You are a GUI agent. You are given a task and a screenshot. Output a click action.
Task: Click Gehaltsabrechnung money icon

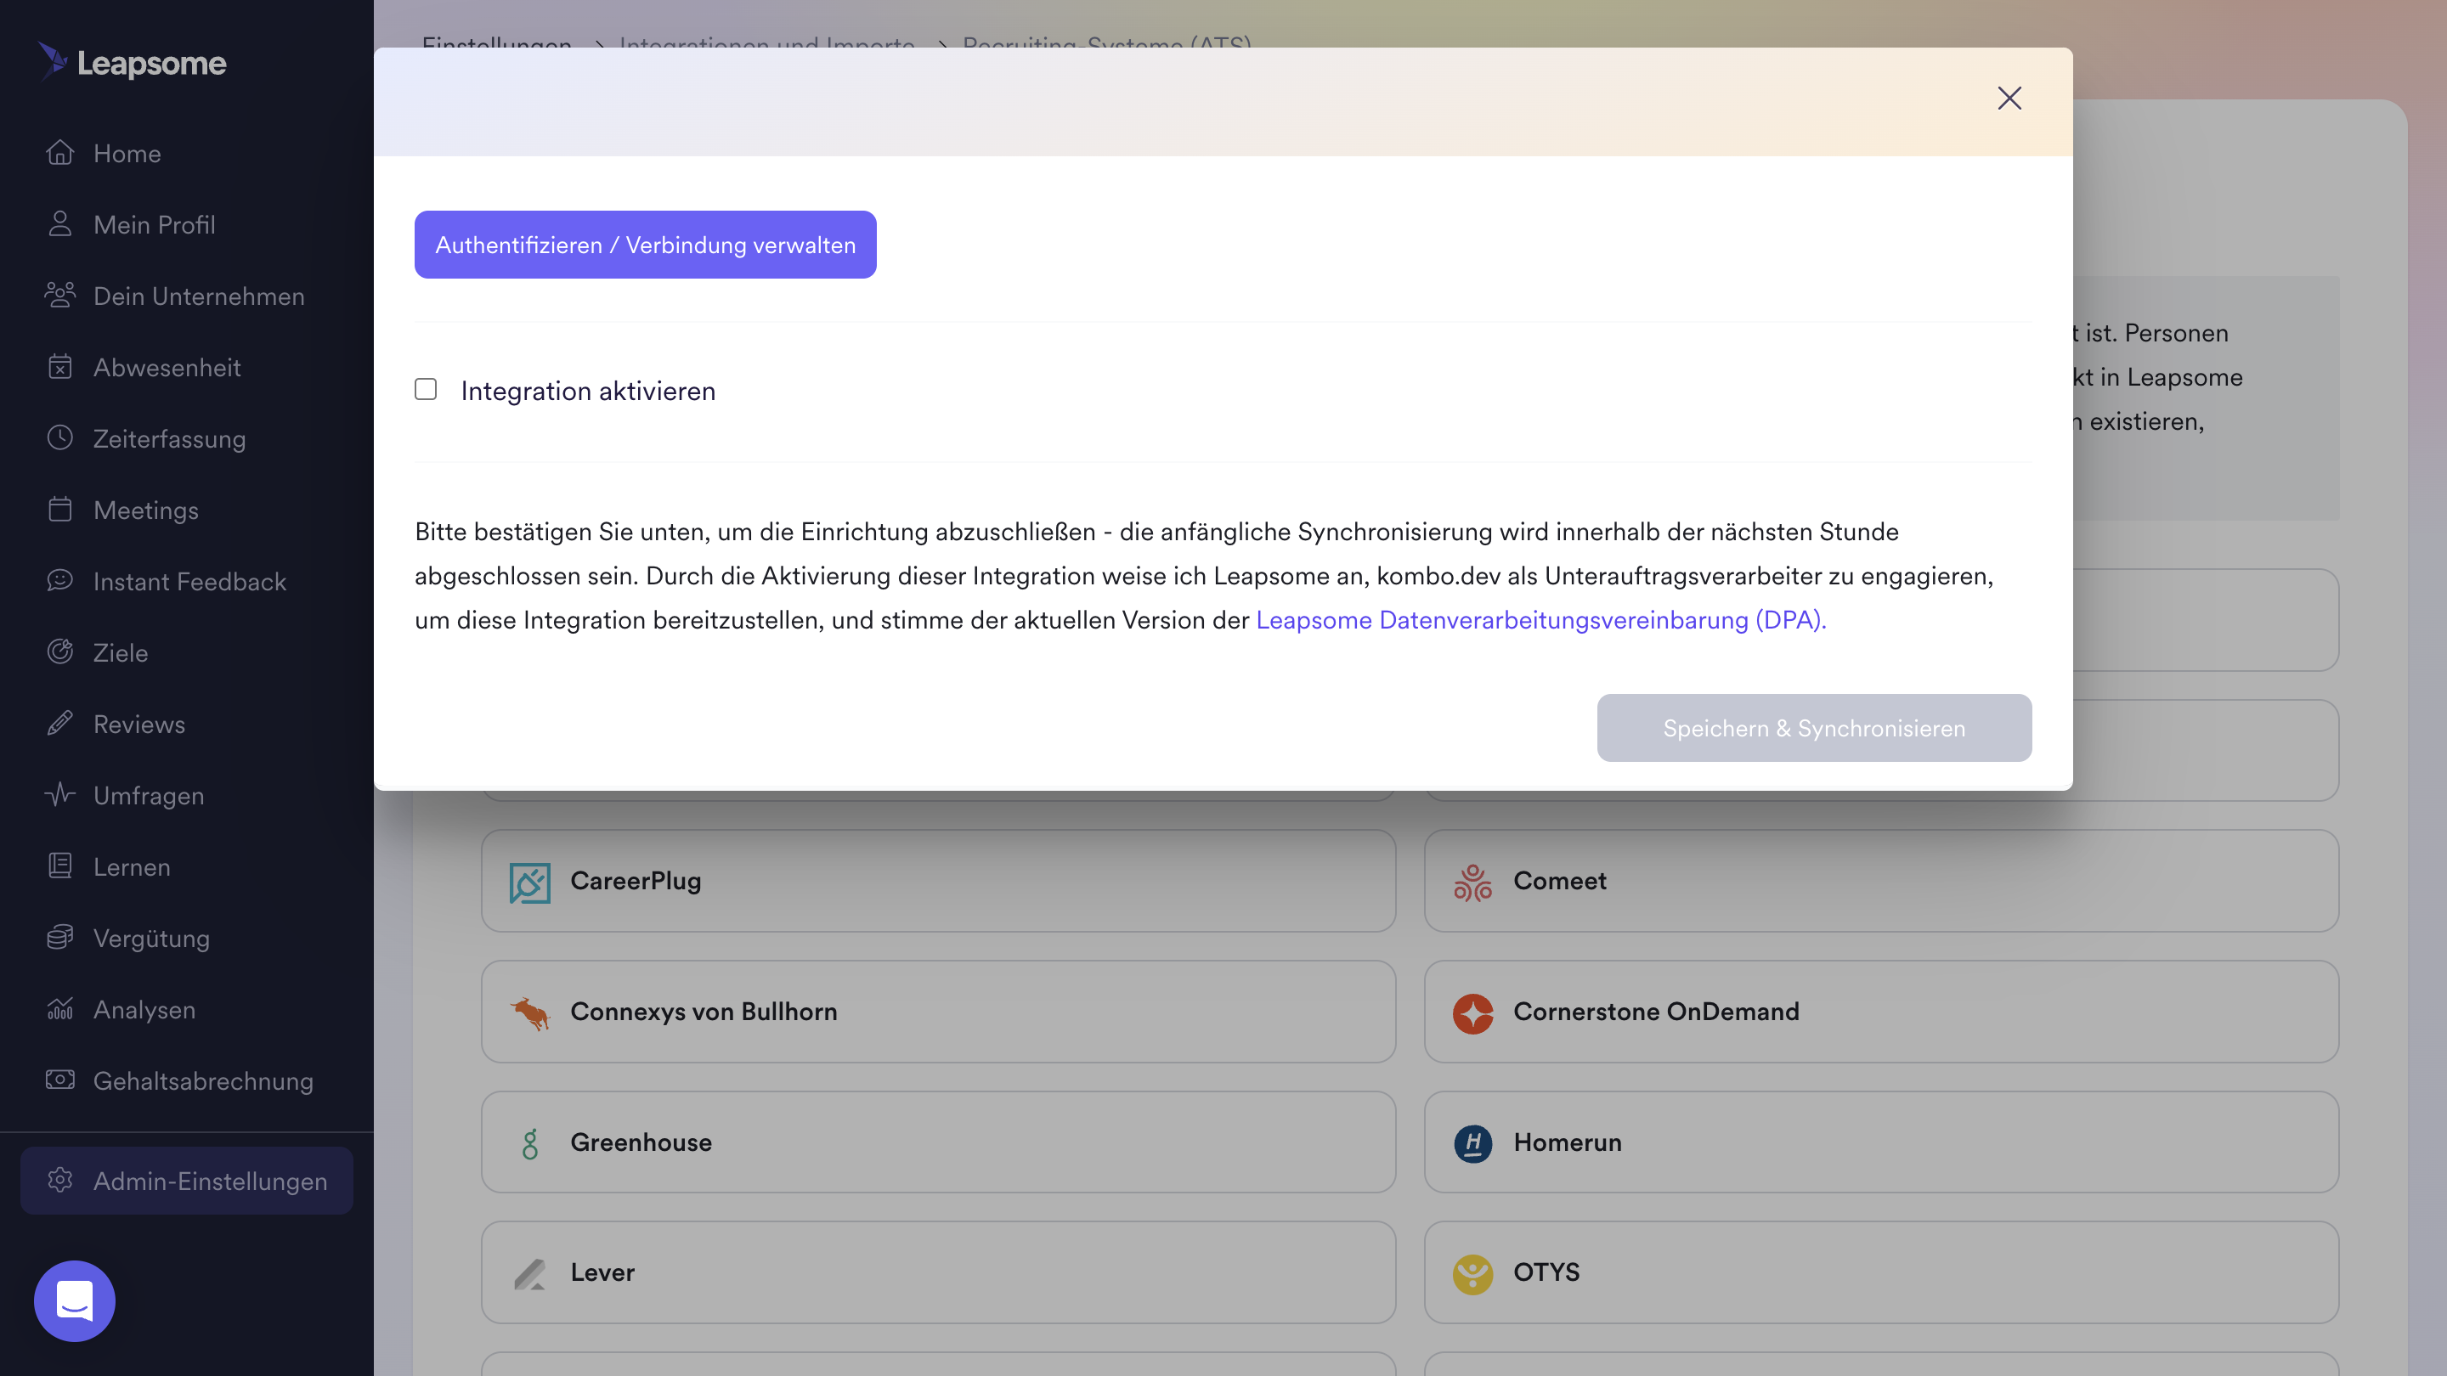point(59,1080)
